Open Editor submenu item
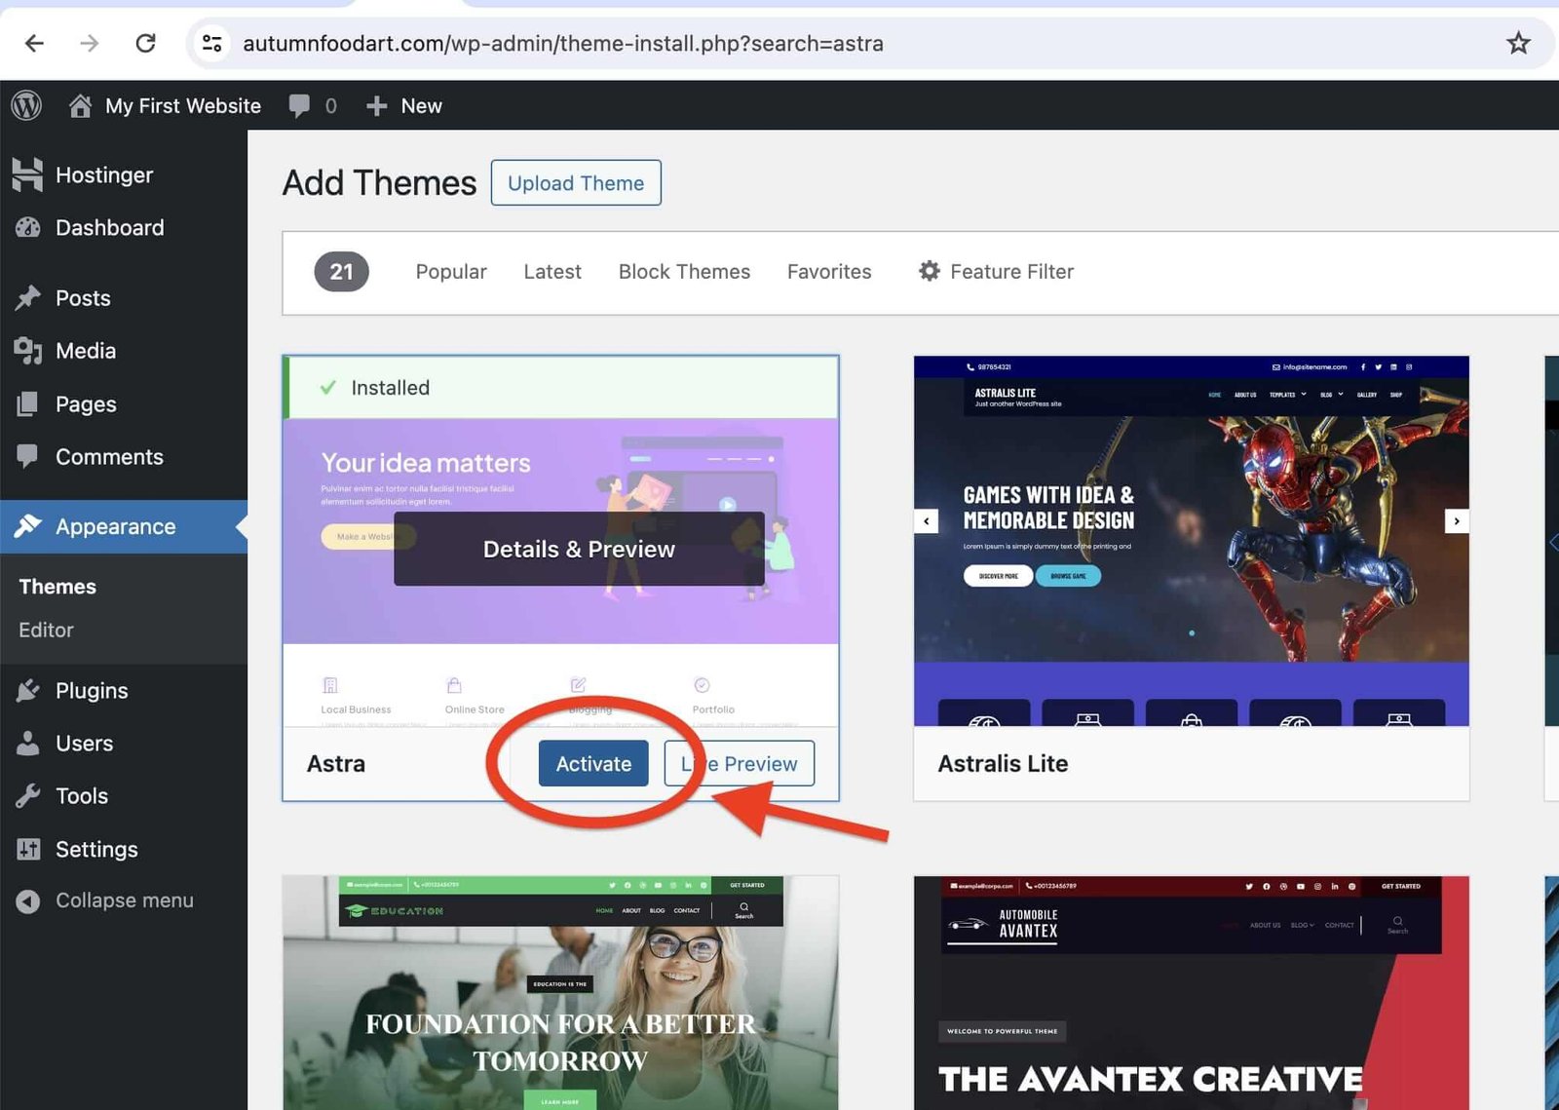This screenshot has width=1559, height=1110. [x=46, y=630]
